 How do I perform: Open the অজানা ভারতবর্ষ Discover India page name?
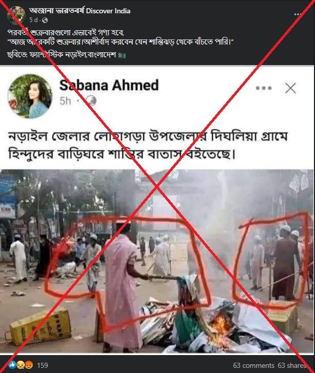coord(80,11)
